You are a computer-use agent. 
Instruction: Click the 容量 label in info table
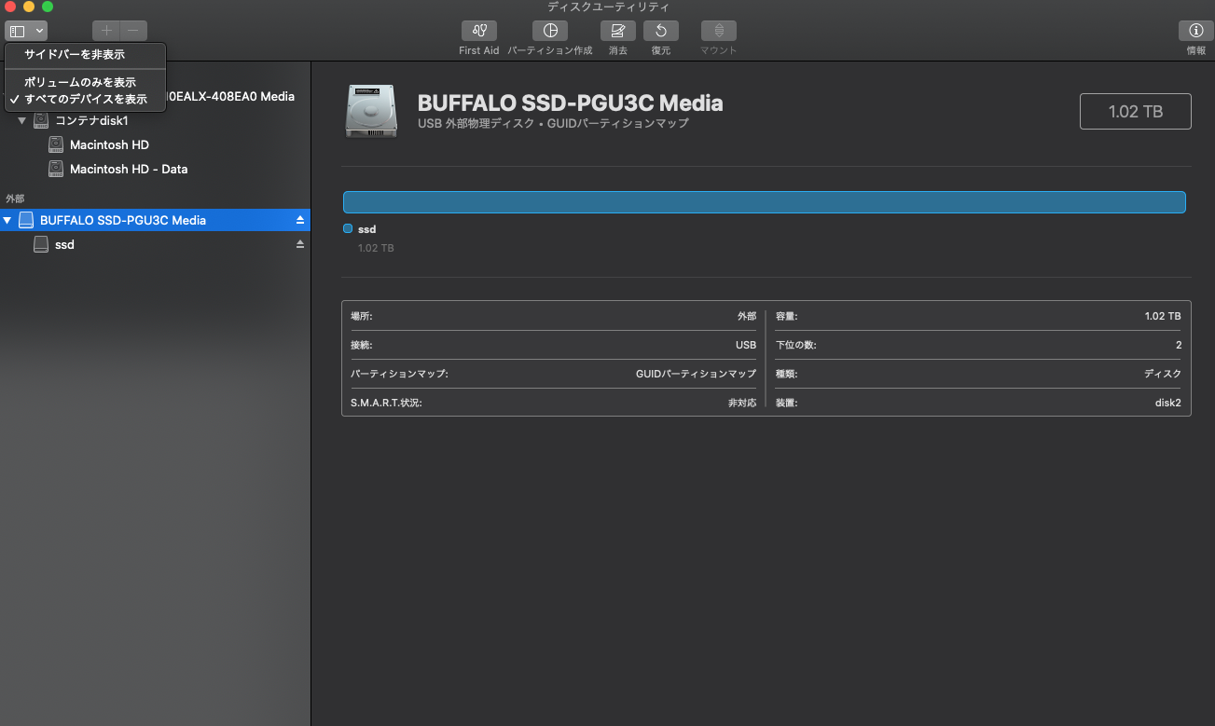coord(787,316)
